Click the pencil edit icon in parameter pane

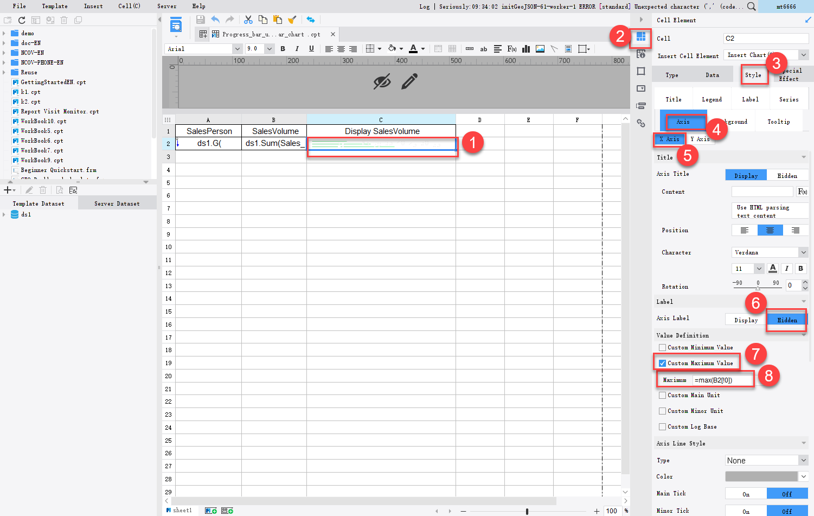[409, 81]
